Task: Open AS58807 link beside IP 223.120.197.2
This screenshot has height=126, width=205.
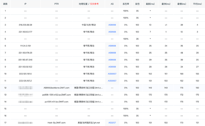Action: click(112, 81)
